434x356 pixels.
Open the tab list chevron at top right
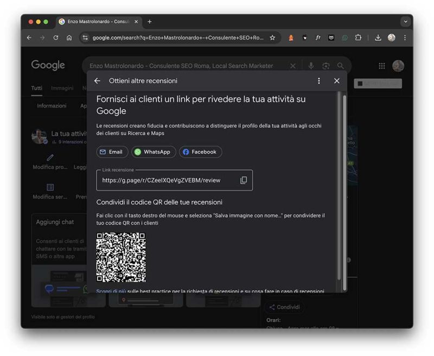405,21
